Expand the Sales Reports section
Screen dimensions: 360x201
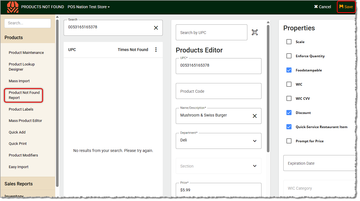tap(28, 184)
